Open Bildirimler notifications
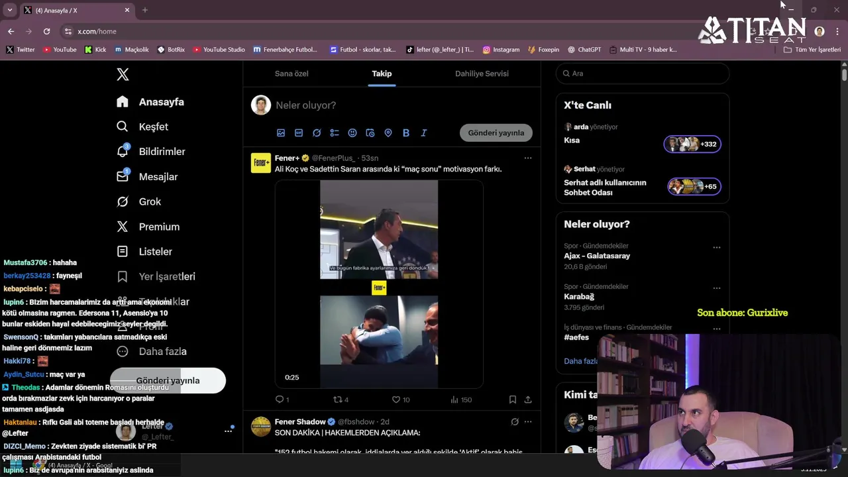Viewport: 848px width, 477px height. (x=151, y=152)
